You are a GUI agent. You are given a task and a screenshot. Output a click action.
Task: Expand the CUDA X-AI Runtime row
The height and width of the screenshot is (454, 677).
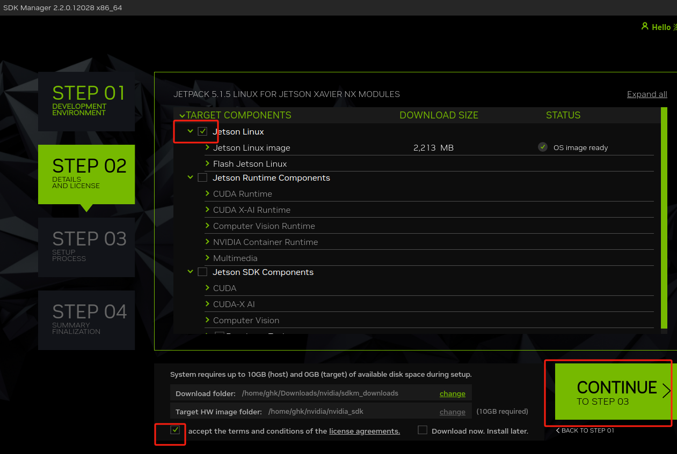pos(208,209)
